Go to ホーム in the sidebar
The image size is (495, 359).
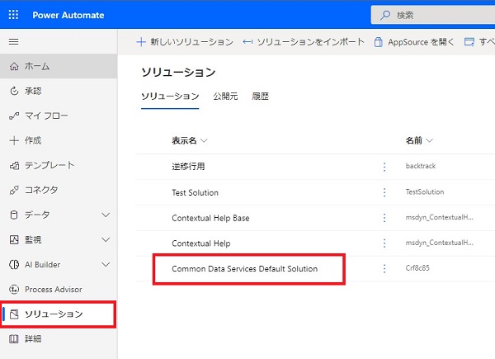coord(59,66)
